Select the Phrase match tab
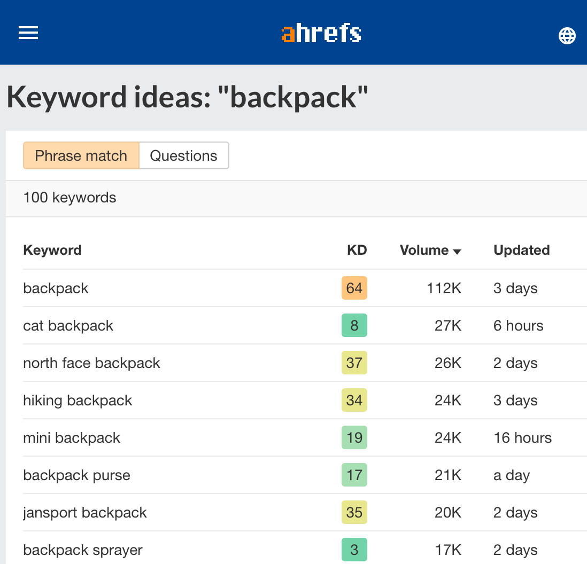The width and height of the screenshot is (587, 564). click(81, 156)
